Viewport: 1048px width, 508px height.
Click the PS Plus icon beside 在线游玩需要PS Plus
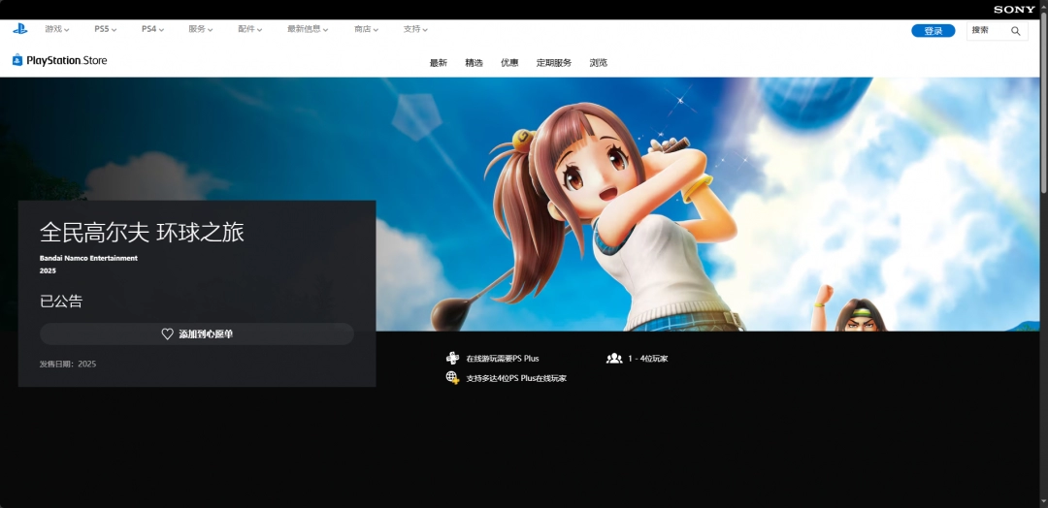pos(452,359)
